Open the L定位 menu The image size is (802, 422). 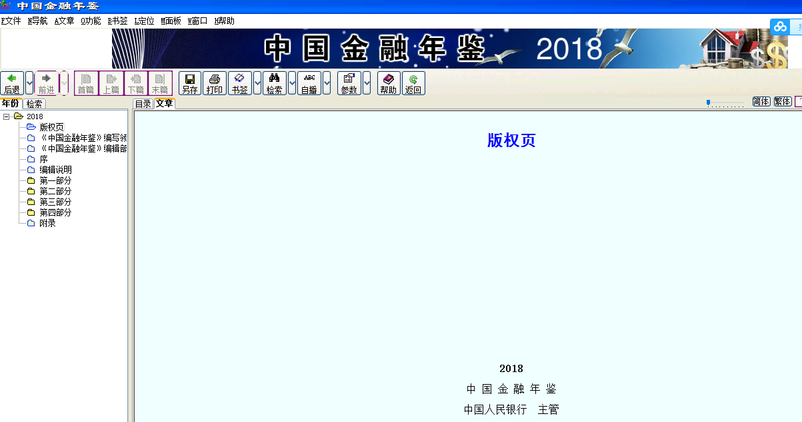coord(144,21)
